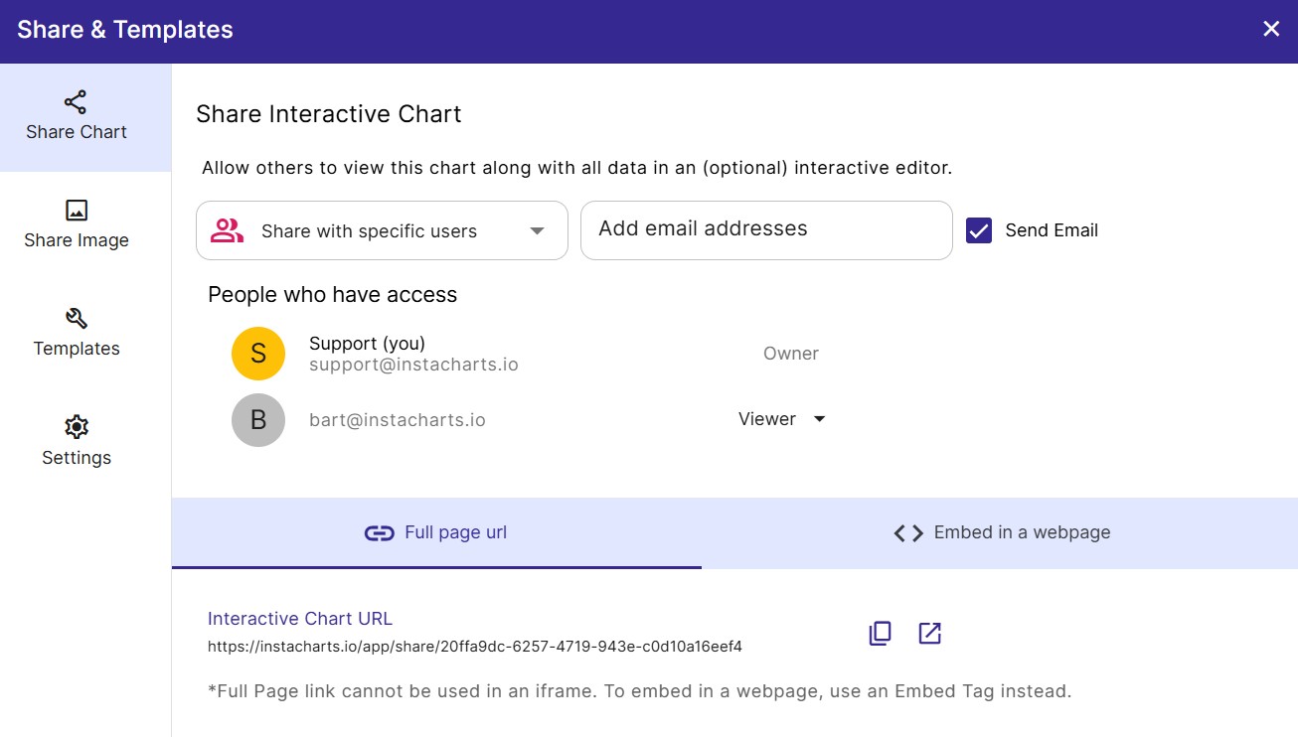
Task: Click the Add email addresses field
Action: coord(765,230)
